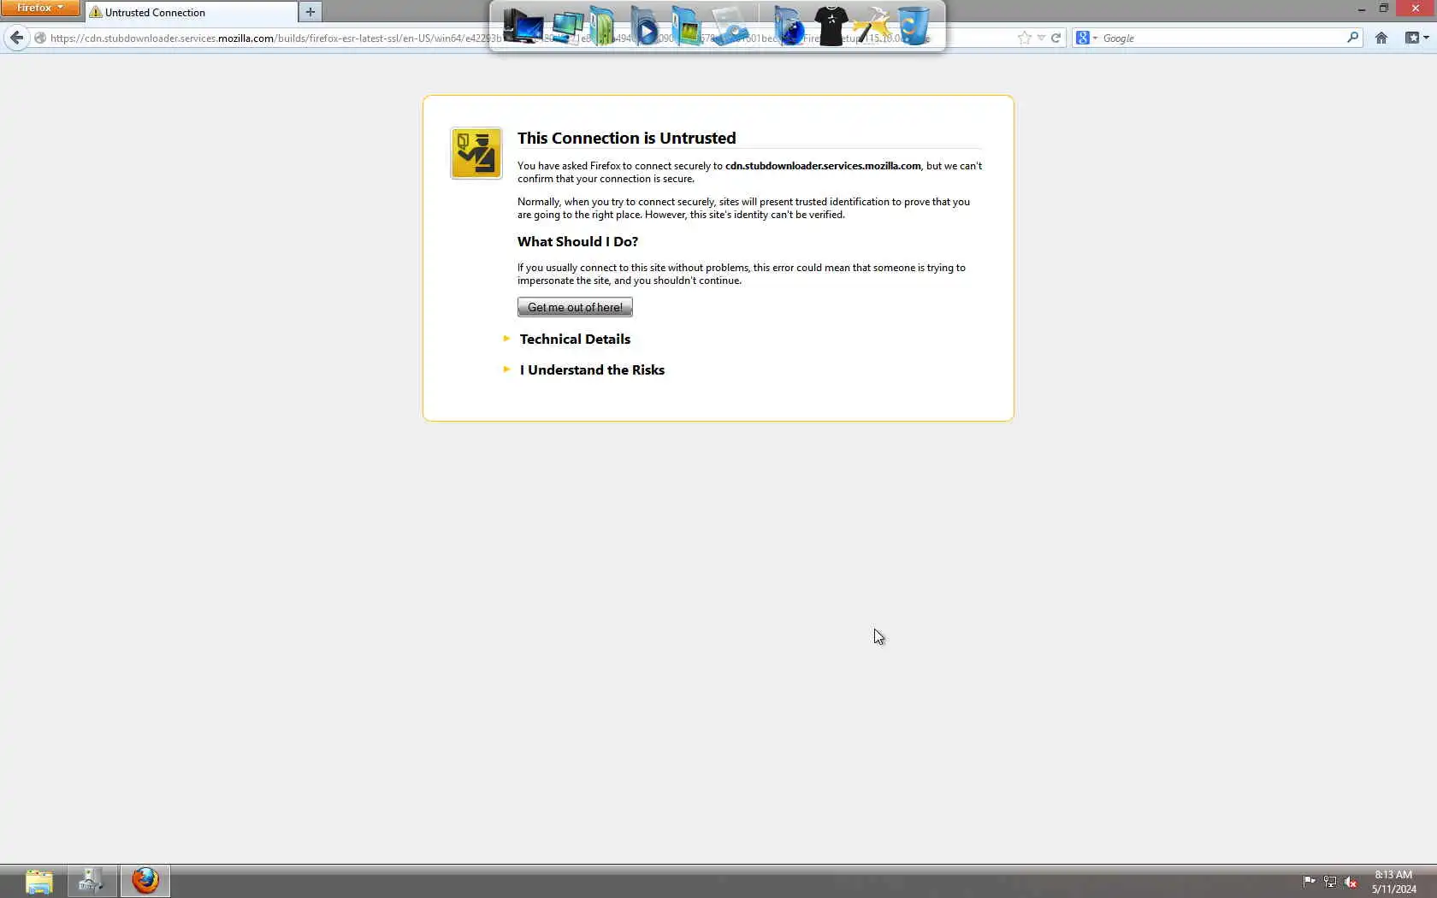The height and width of the screenshot is (898, 1437).
Task: Open the Action Center flag icon
Action: tap(1309, 881)
